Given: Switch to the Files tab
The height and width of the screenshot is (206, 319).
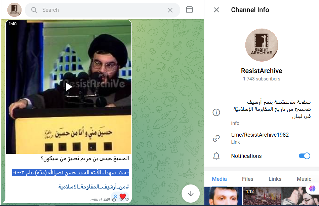Looking at the screenshot, I should pos(247,179).
